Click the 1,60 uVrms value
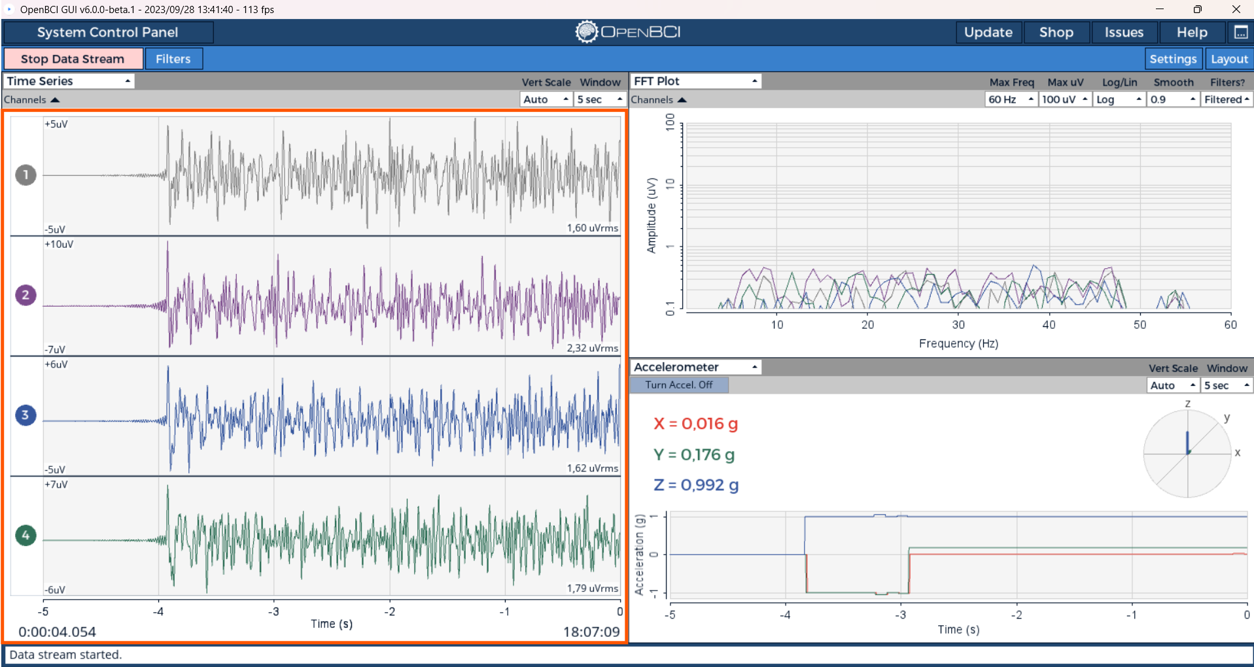 [592, 228]
